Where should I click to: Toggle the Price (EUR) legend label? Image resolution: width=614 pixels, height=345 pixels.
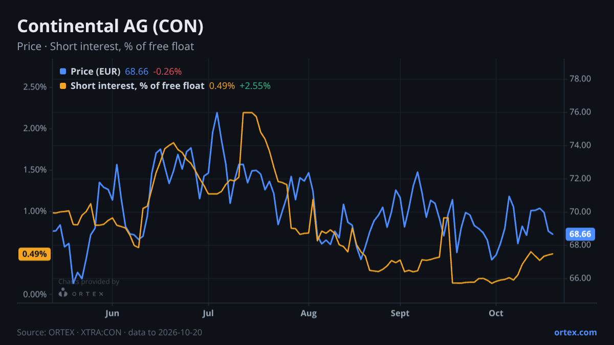point(96,72)
